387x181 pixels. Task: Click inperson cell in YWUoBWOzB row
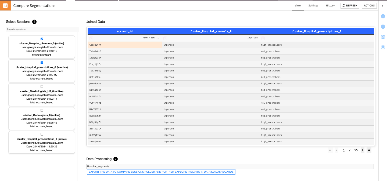pyautogui.click(x=210, y=52)
